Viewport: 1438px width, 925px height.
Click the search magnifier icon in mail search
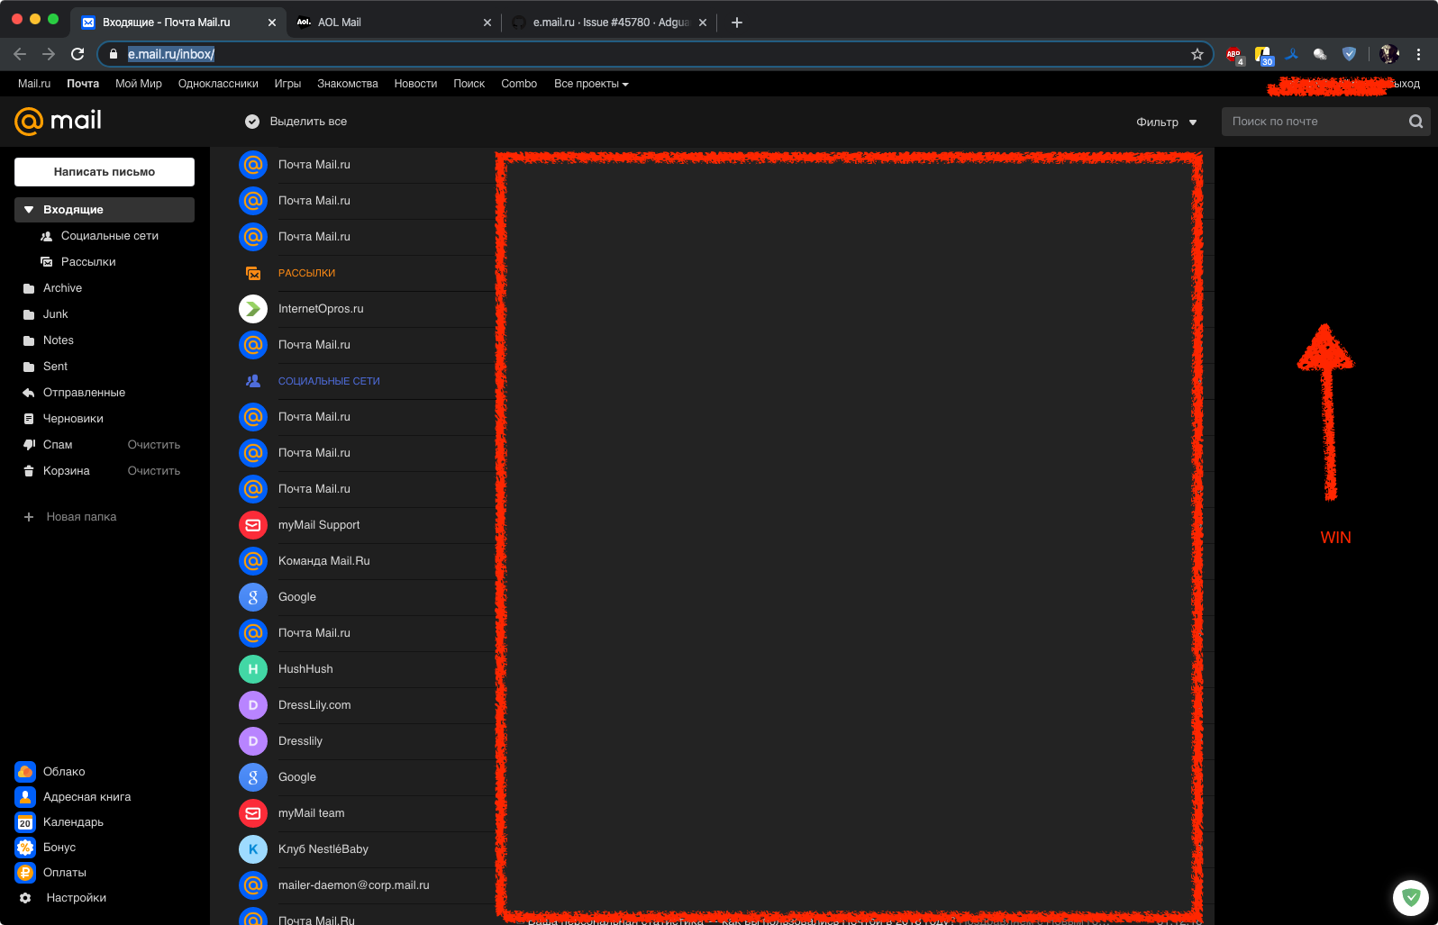[x=1416, y=122]
